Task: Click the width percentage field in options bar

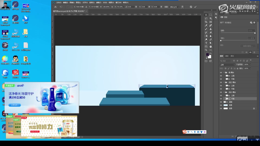Action: click(x=106, y=7)
